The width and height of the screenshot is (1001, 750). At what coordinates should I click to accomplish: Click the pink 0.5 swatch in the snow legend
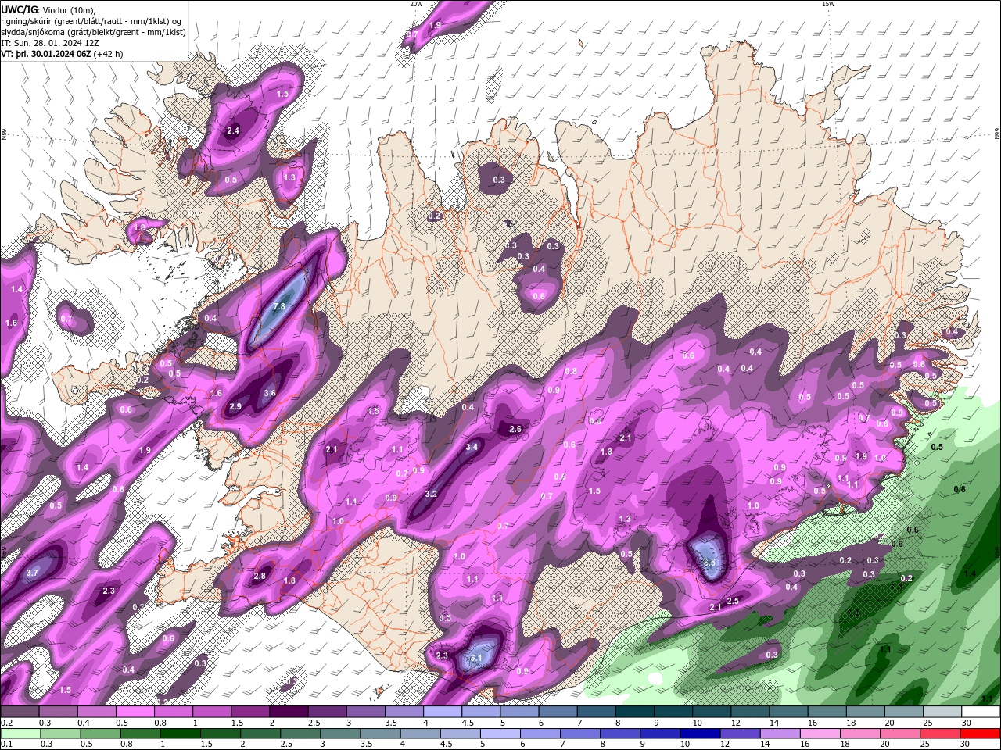coord(135,712)
